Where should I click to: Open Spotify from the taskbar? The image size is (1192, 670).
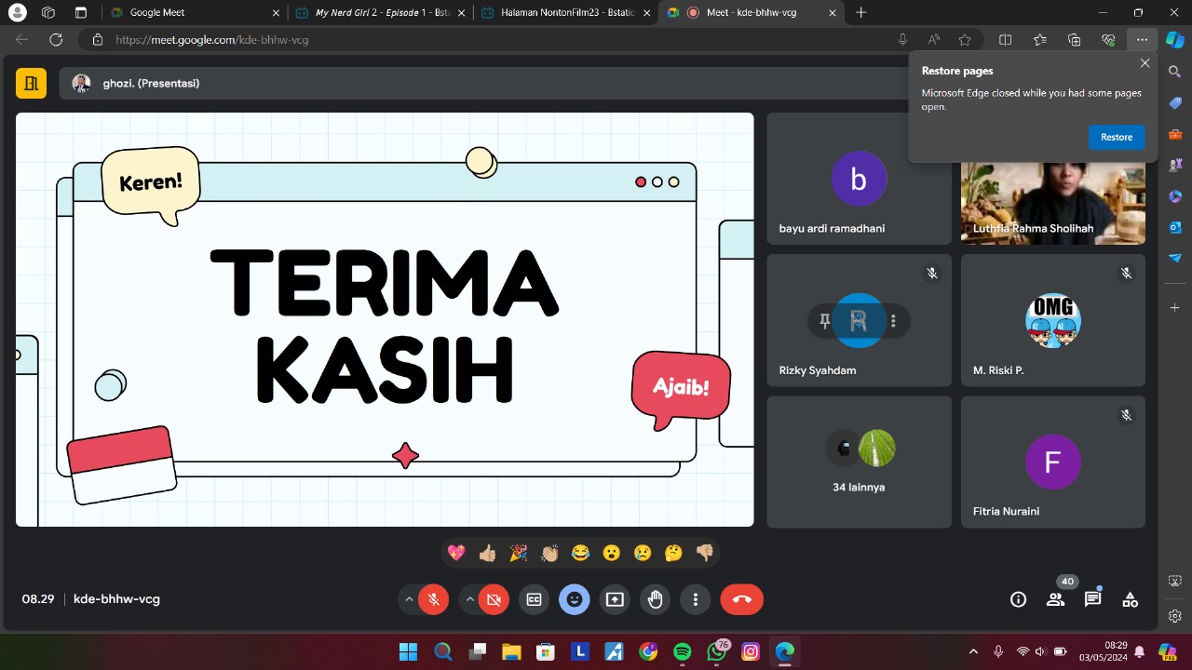[682, 651]
